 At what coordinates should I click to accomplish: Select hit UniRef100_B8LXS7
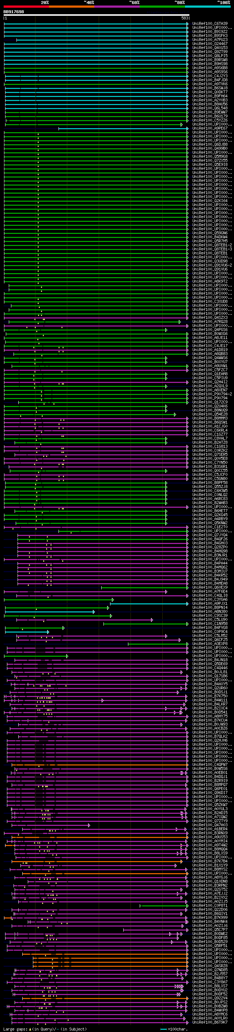[x=210, y=986]
